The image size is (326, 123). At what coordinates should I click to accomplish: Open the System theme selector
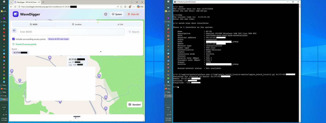[x=117, y=14]
